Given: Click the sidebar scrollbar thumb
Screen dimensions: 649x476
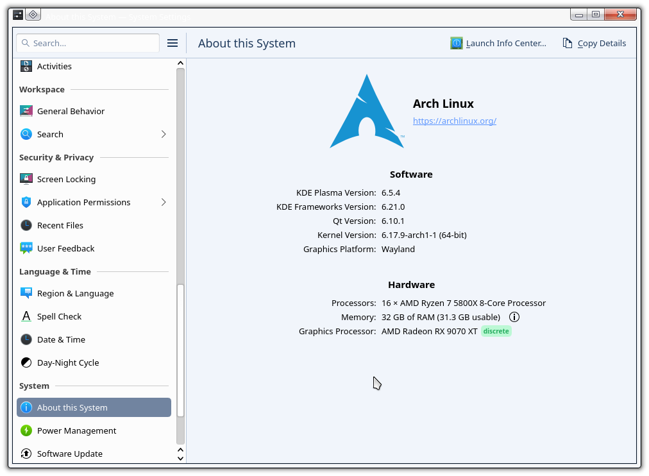Looking at the screenshot, I should [180, 350].
